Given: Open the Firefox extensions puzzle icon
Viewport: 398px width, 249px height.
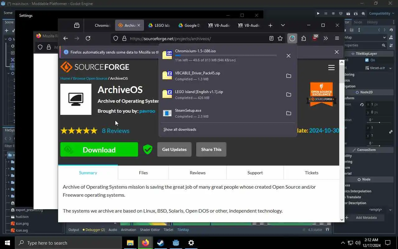Looking at the screenshot, I should pos(303,38).
